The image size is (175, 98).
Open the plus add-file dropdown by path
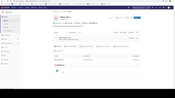(80, 33)
